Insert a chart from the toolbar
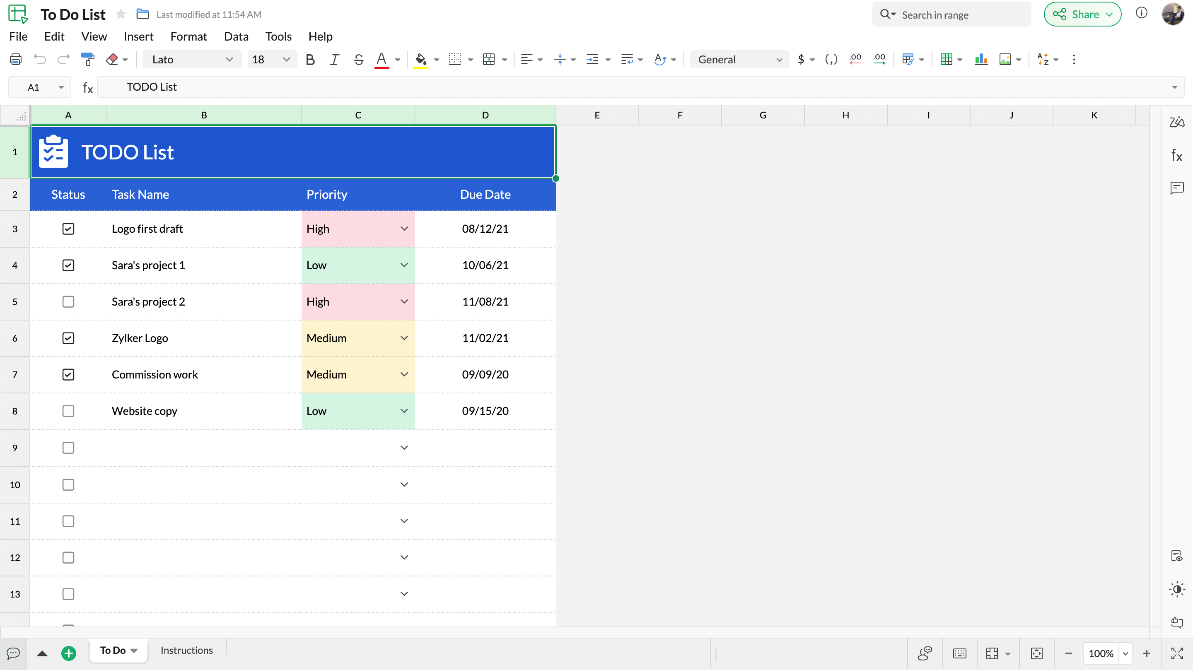 coord(981,59)
